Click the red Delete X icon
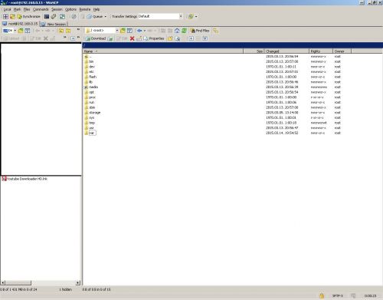Image resolution: width=383 pixels, height=300 pixels. click(x=132, y=38)
